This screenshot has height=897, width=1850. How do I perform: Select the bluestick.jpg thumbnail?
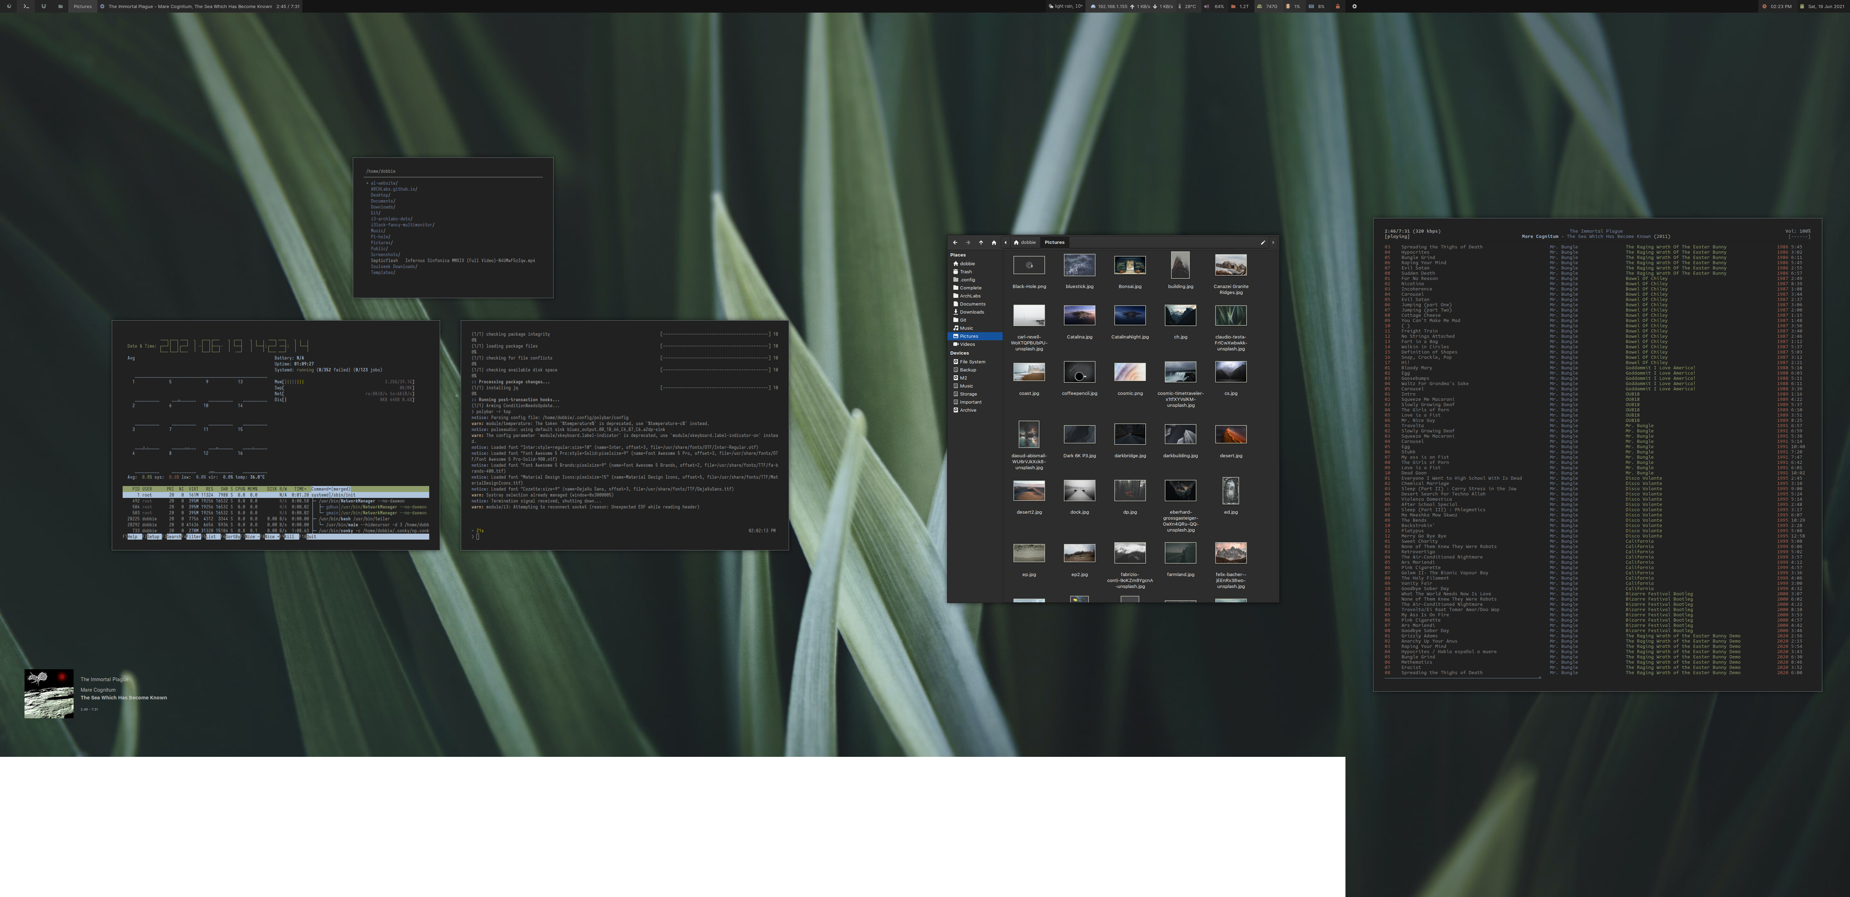[x=1080, y=265]
